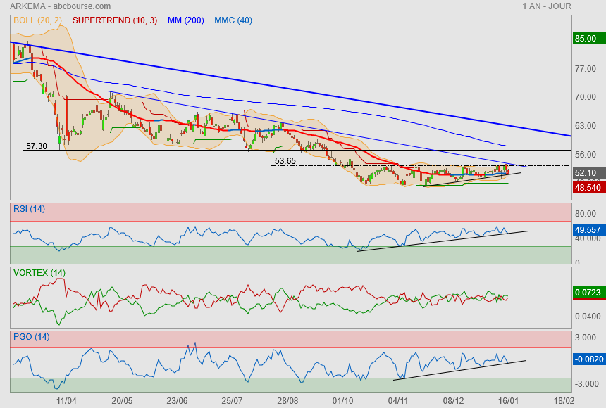Click the MM (200) moving average label
606x408 pixels.
185,20
